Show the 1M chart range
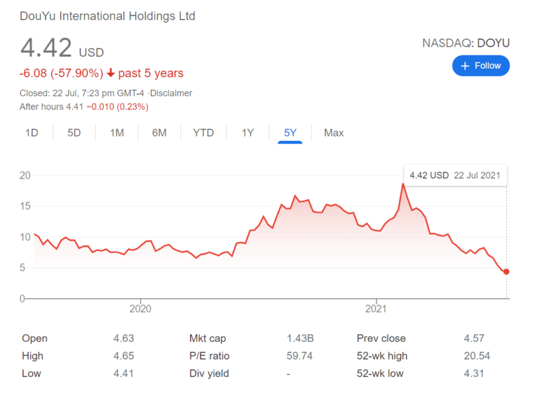 (117, 133)
